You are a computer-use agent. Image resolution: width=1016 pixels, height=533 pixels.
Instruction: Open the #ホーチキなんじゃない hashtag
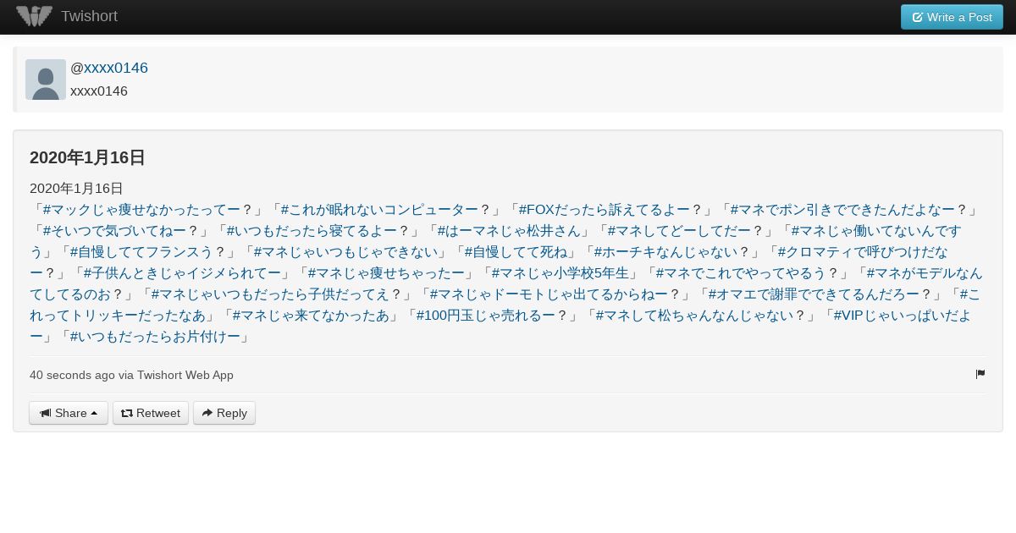click(665, 252)
